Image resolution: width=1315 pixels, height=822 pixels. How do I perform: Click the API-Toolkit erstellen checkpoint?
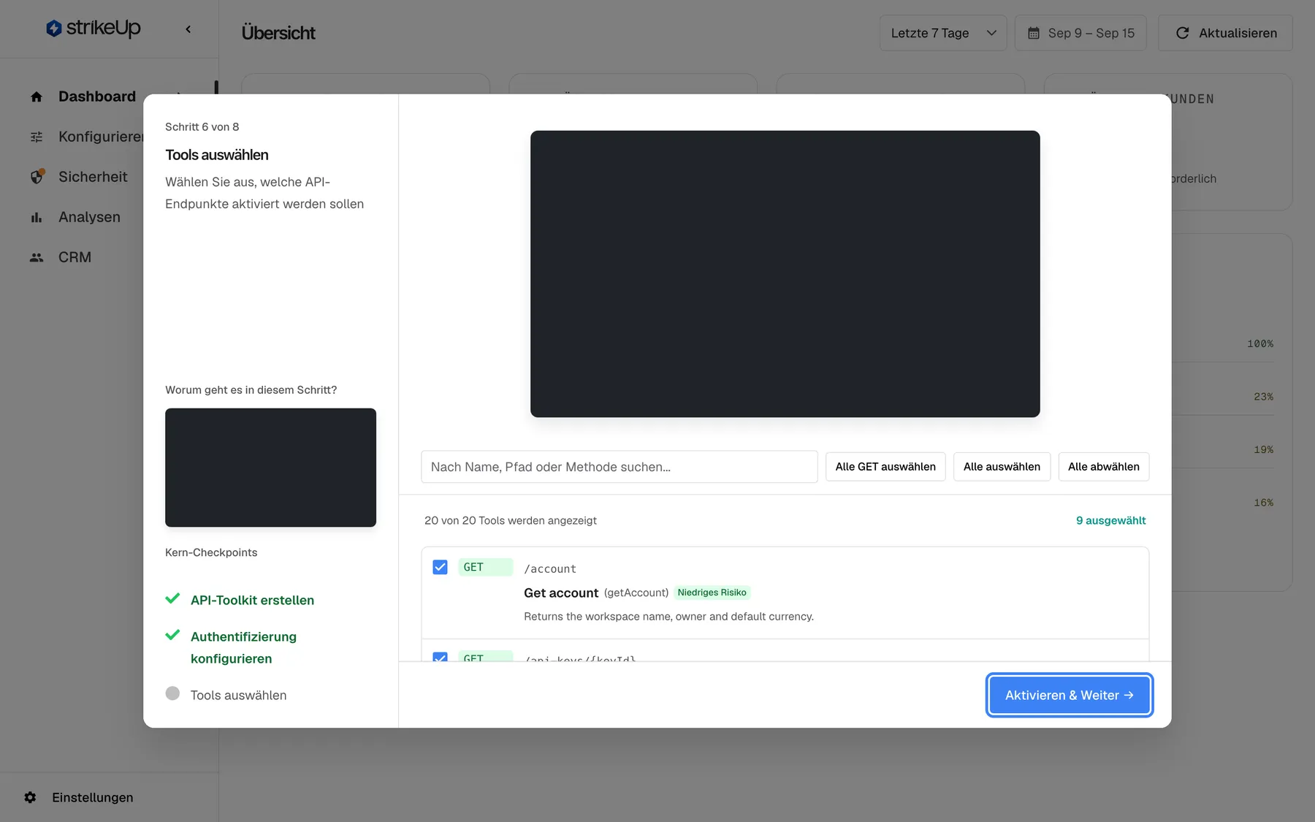(252, 600)
